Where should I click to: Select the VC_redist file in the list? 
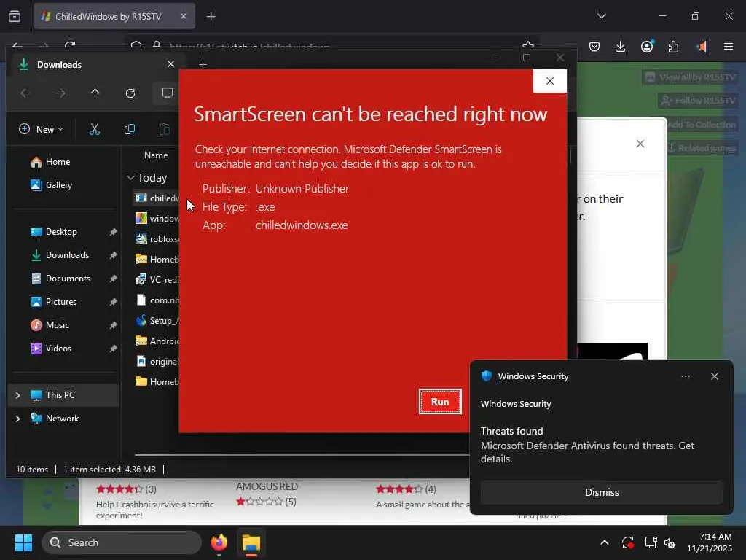[x=157, y=279]
